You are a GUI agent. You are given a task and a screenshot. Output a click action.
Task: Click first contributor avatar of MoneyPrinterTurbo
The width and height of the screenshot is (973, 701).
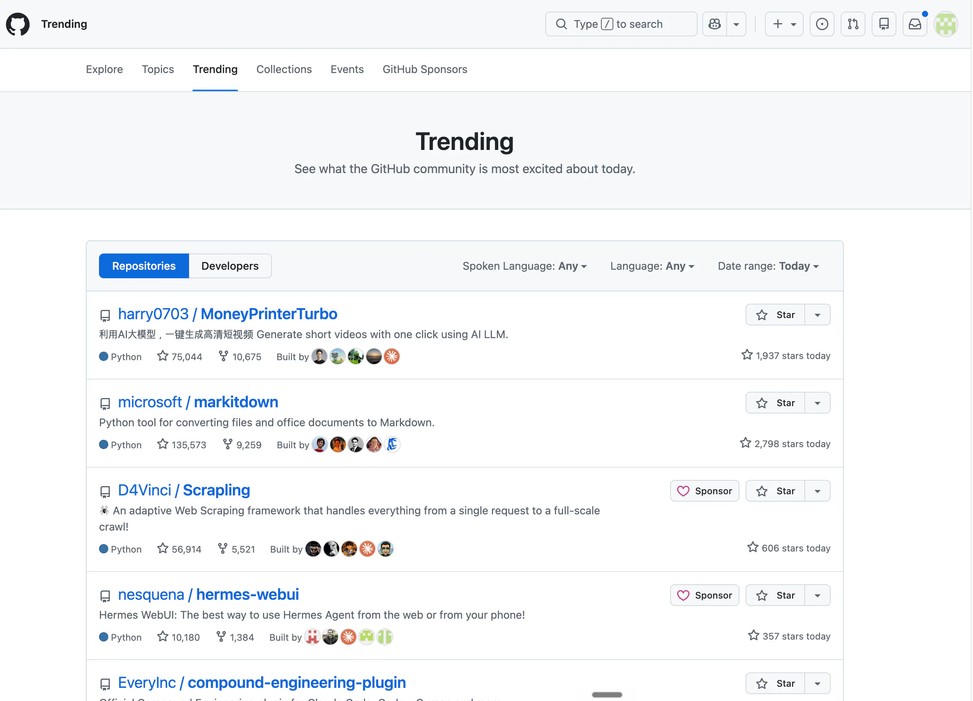tap(319, 356)
